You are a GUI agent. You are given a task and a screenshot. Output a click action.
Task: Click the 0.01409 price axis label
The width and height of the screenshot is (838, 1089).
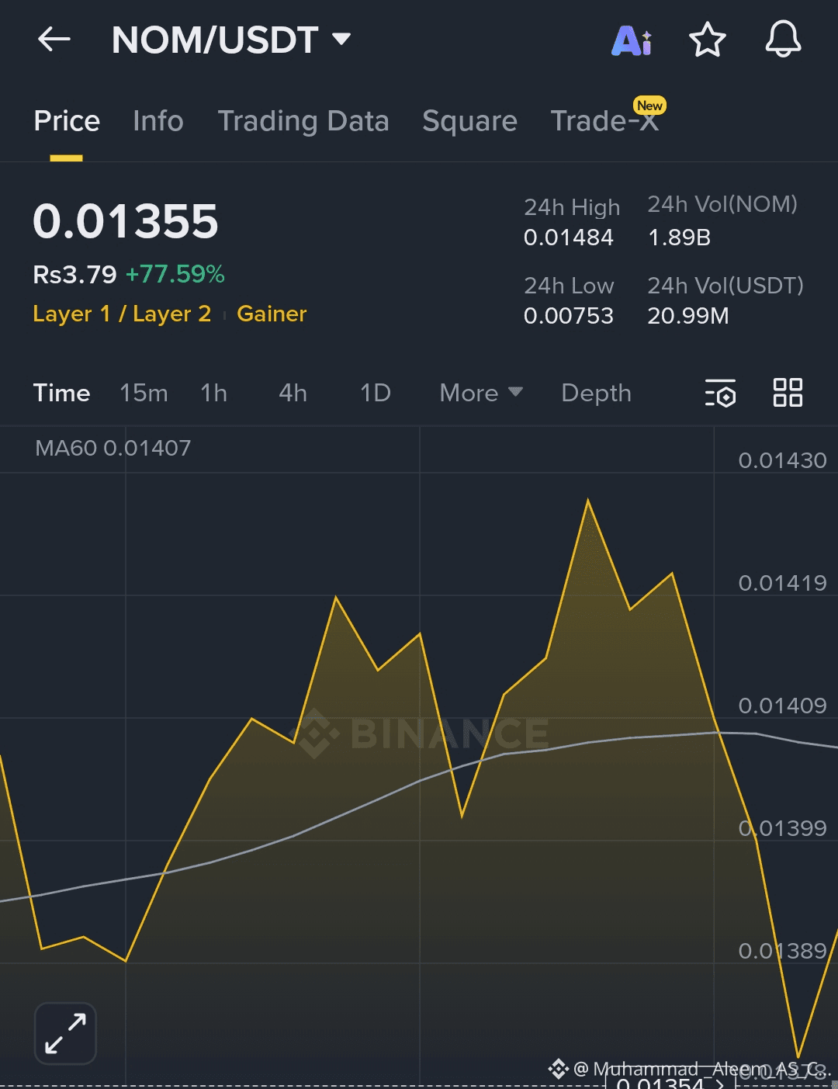pos(782,706)
